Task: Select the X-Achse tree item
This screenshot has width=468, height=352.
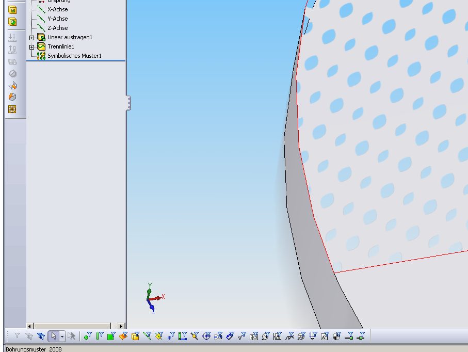Action: pyautogui.click(x=57, y=9)
